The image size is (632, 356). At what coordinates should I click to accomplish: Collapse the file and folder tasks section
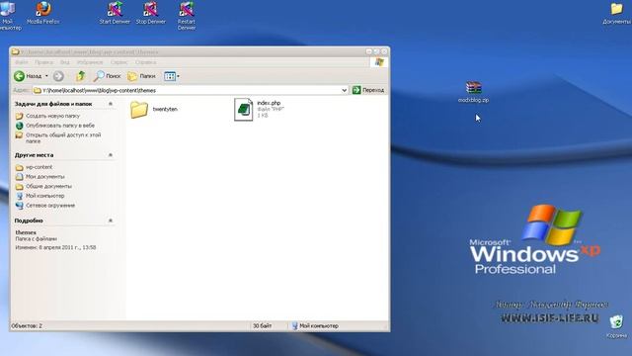click(x=111, y=104)
